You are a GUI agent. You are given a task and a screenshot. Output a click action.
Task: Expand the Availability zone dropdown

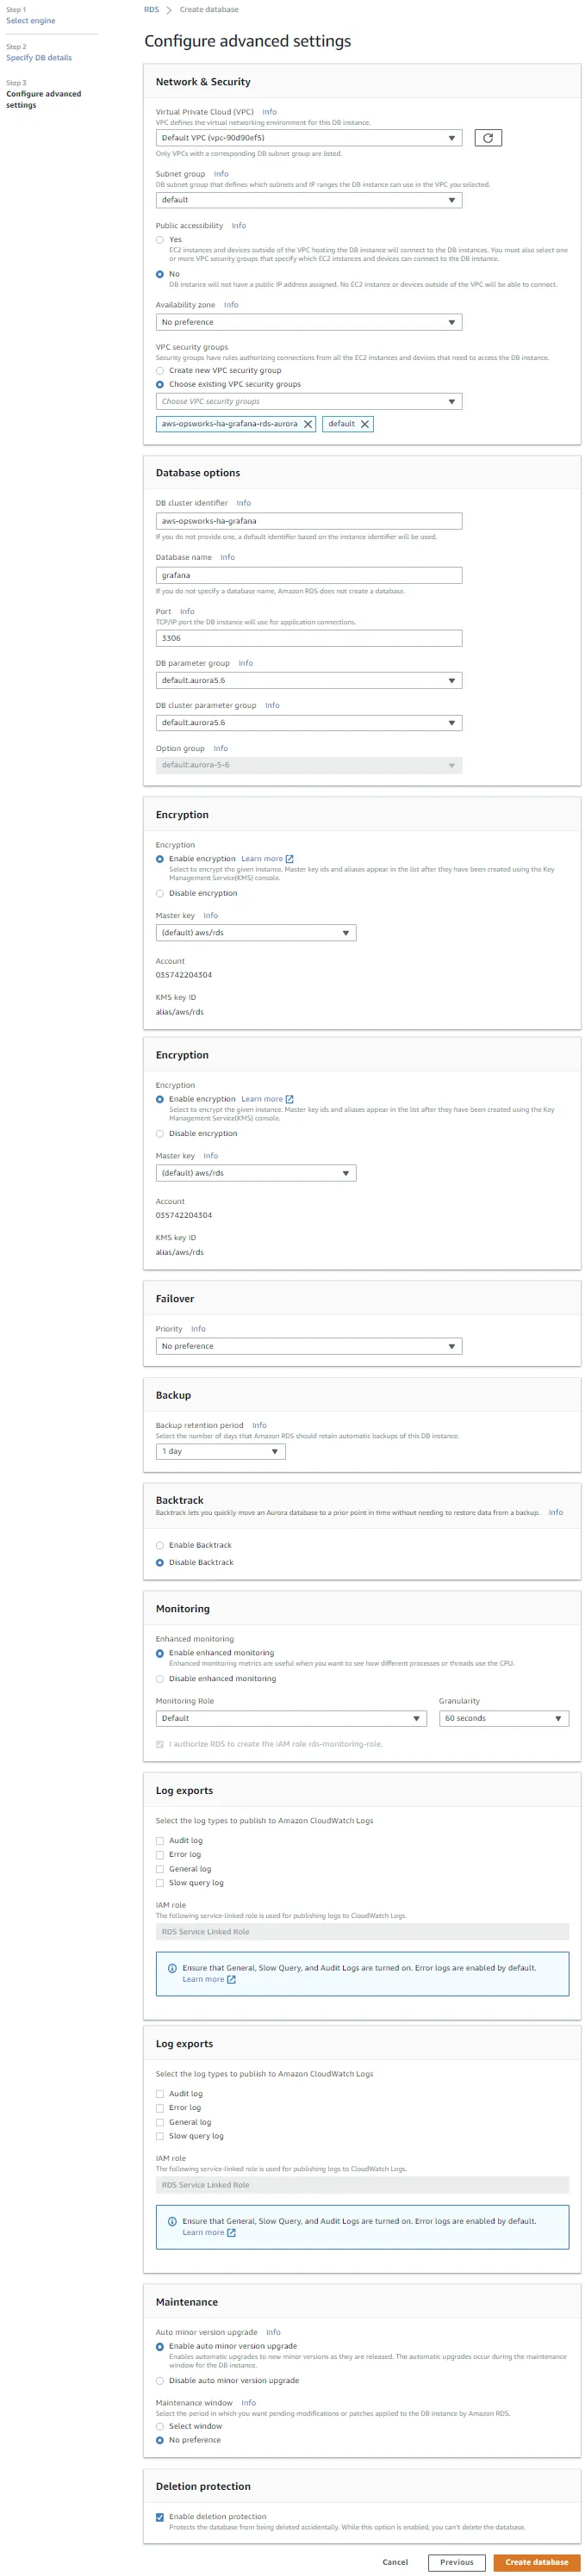pyautogui.click(x=308, y=322)
